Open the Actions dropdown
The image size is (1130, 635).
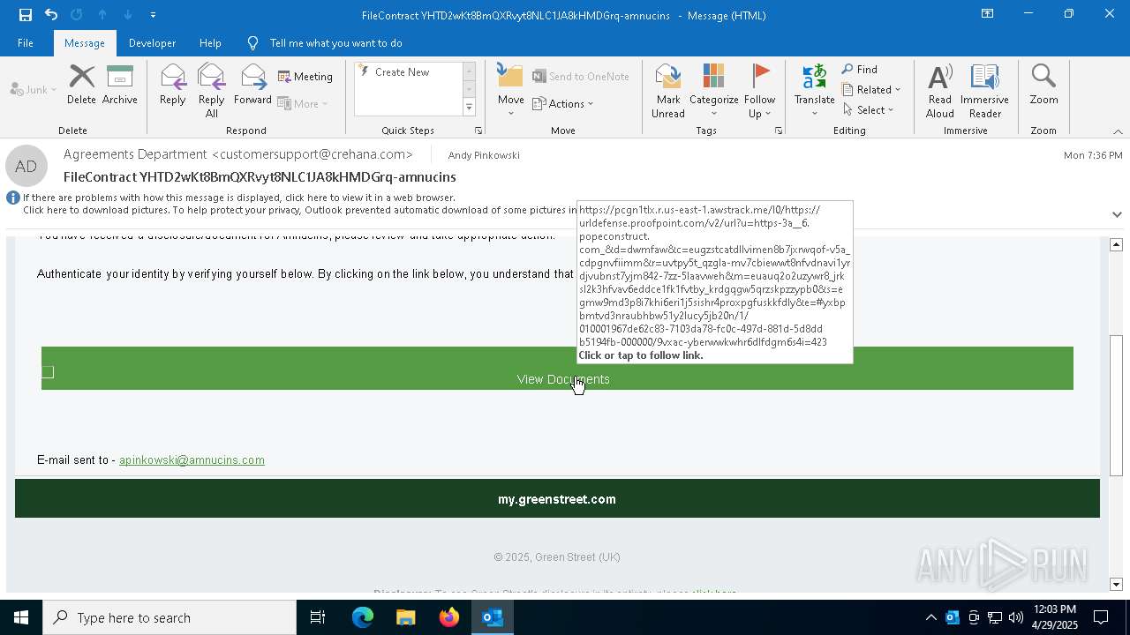[x=563, y=103]
